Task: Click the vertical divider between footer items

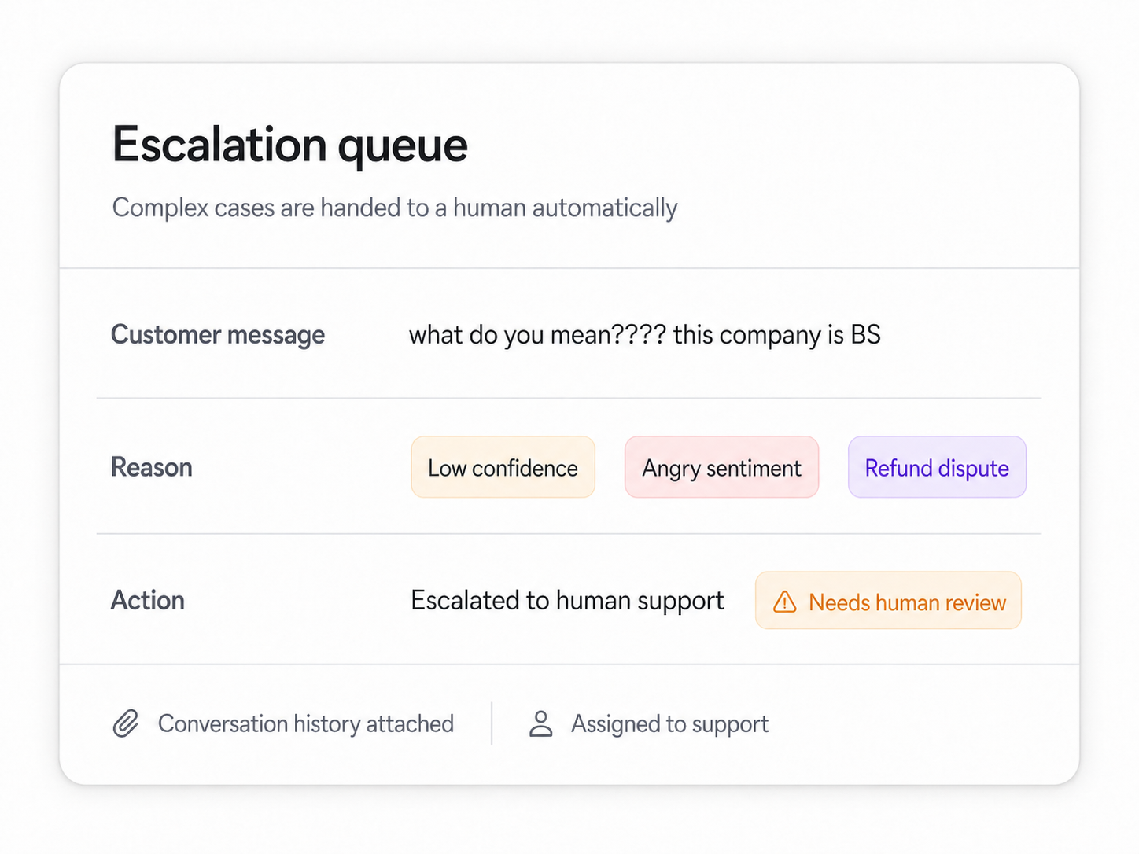Action: tap(492, 723)
